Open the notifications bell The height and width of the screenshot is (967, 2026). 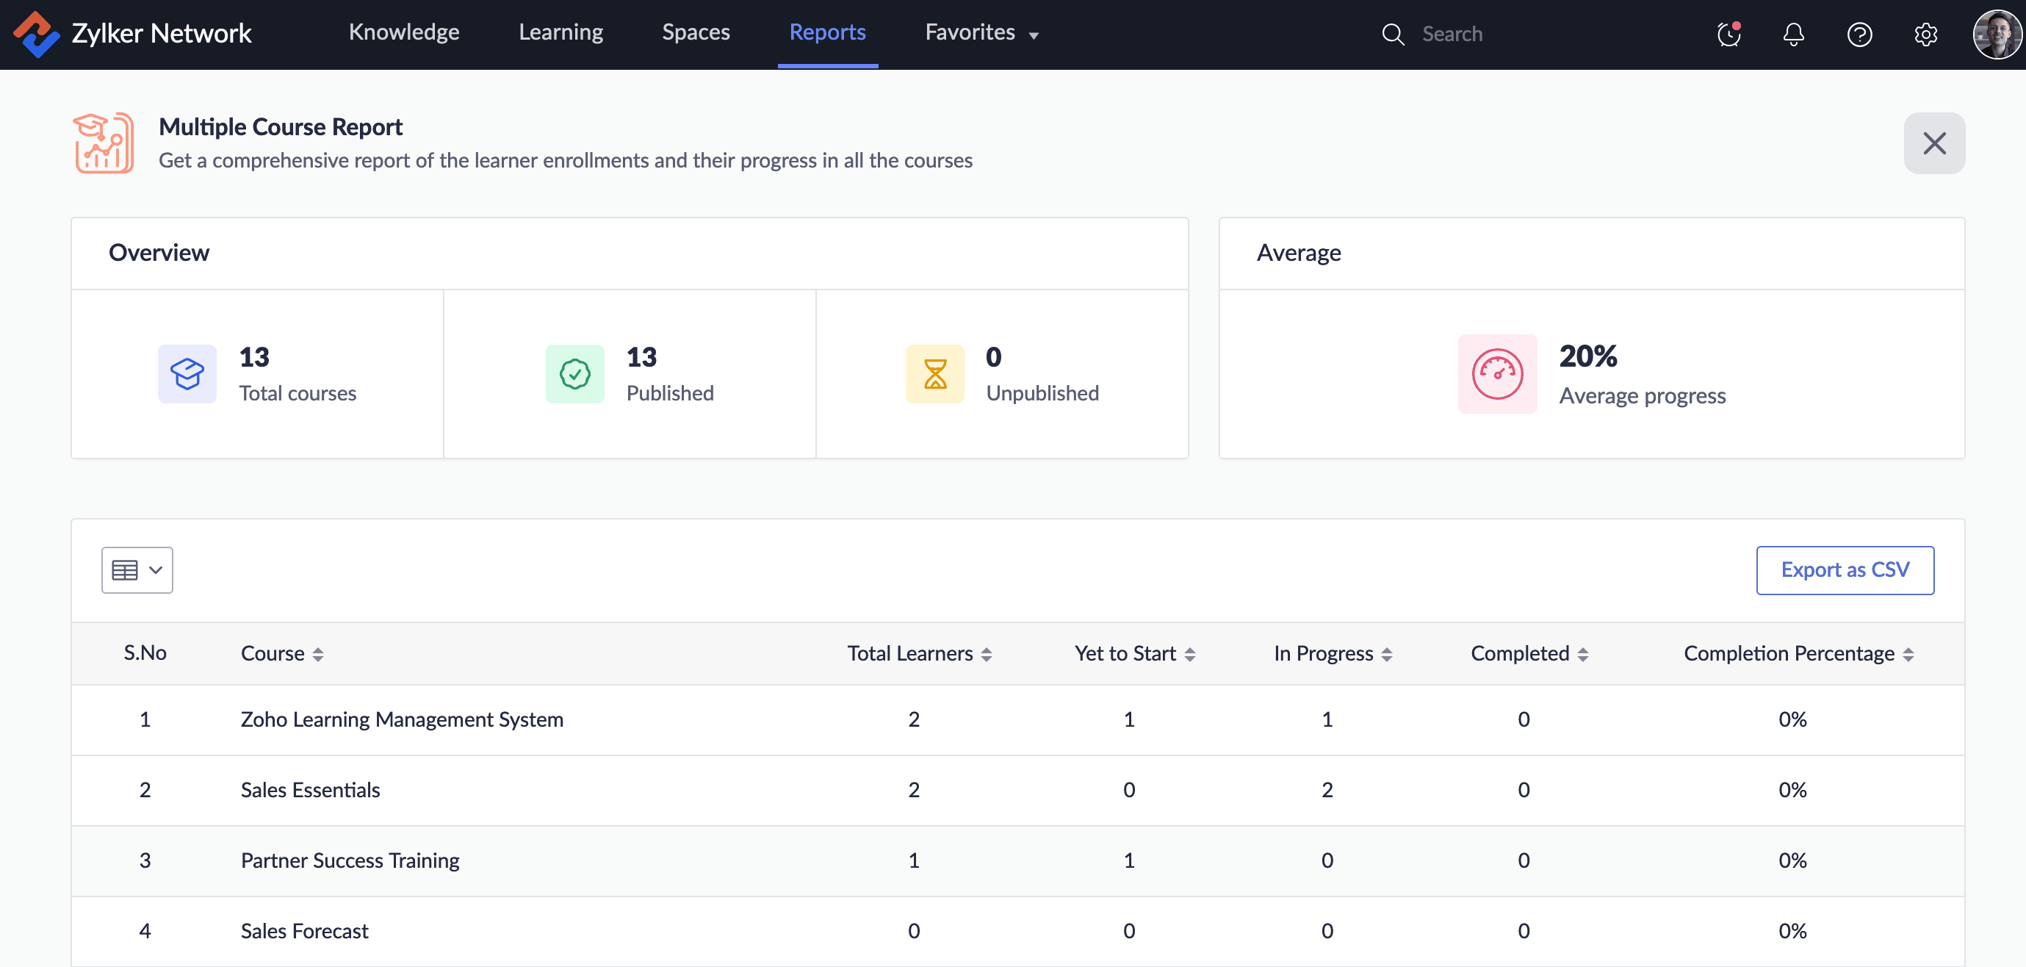[x=1793, y=34]
